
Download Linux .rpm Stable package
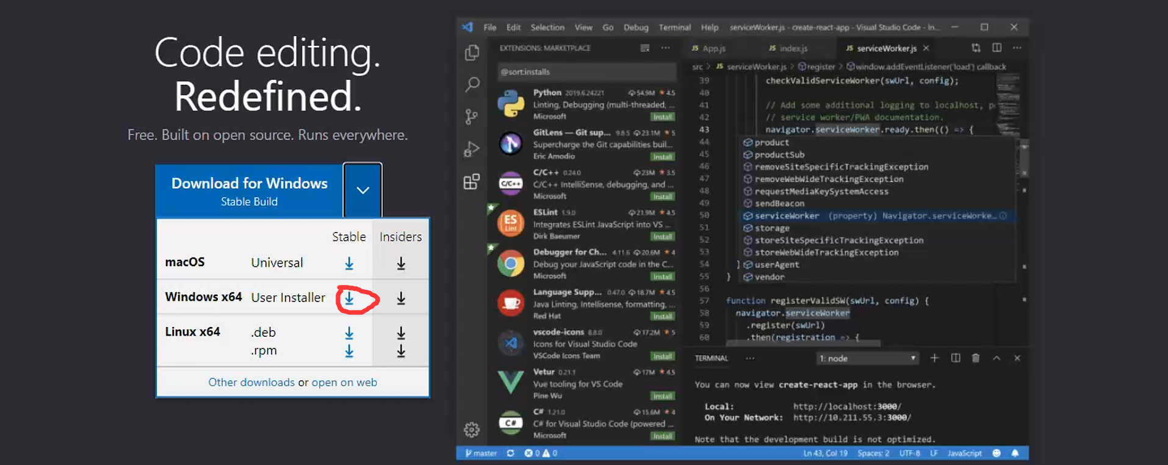click(349, 351)
